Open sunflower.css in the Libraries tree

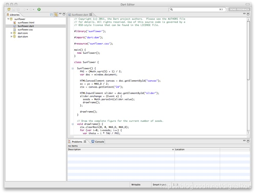tap(25, 29)
